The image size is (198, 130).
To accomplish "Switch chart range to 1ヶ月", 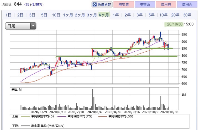I will pyautogui.click(x=68, y=15).
